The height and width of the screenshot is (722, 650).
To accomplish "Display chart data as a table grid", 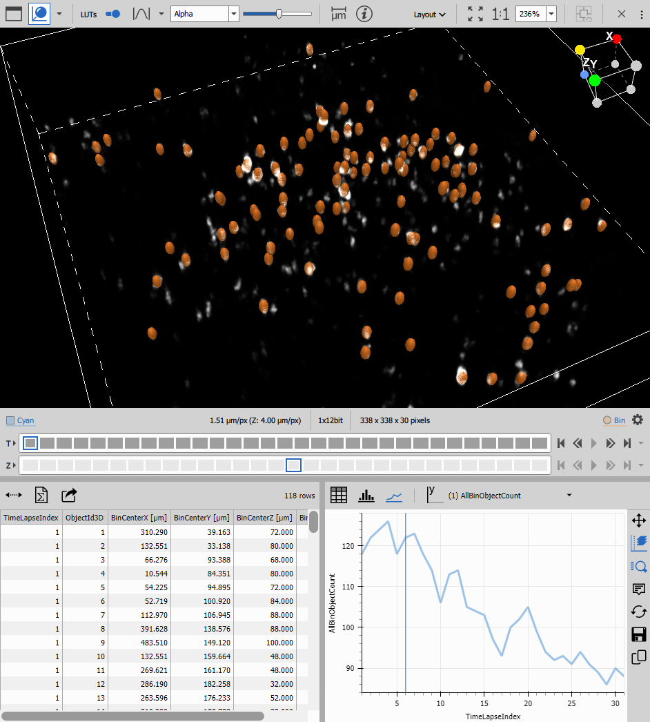I will click(339, 494).
